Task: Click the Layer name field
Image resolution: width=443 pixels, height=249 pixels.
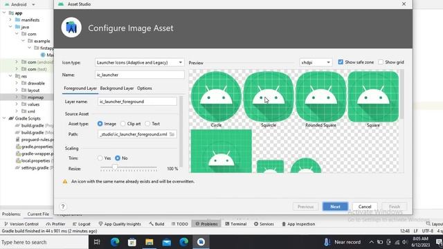Action: [137, 102]
